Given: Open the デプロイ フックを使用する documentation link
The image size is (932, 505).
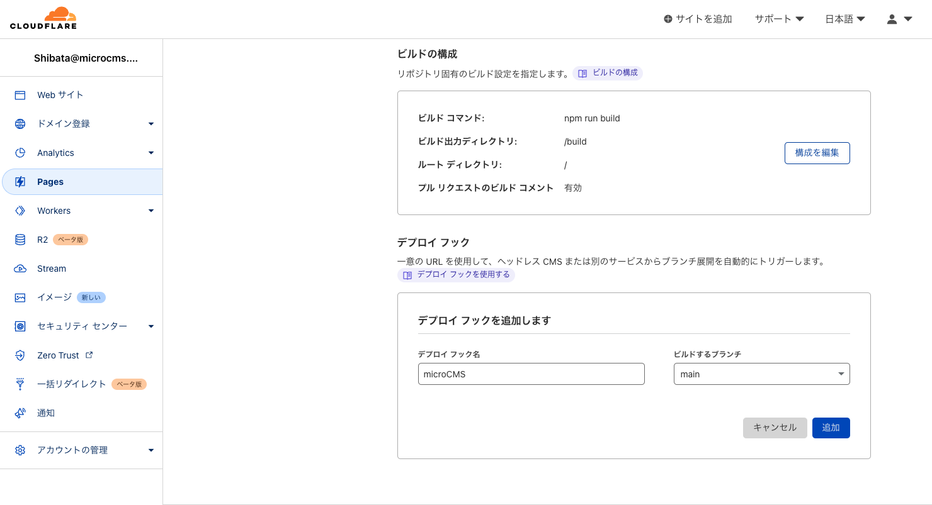Looking at the screenshot, I should pyautogui.click(x=457, y=275).
